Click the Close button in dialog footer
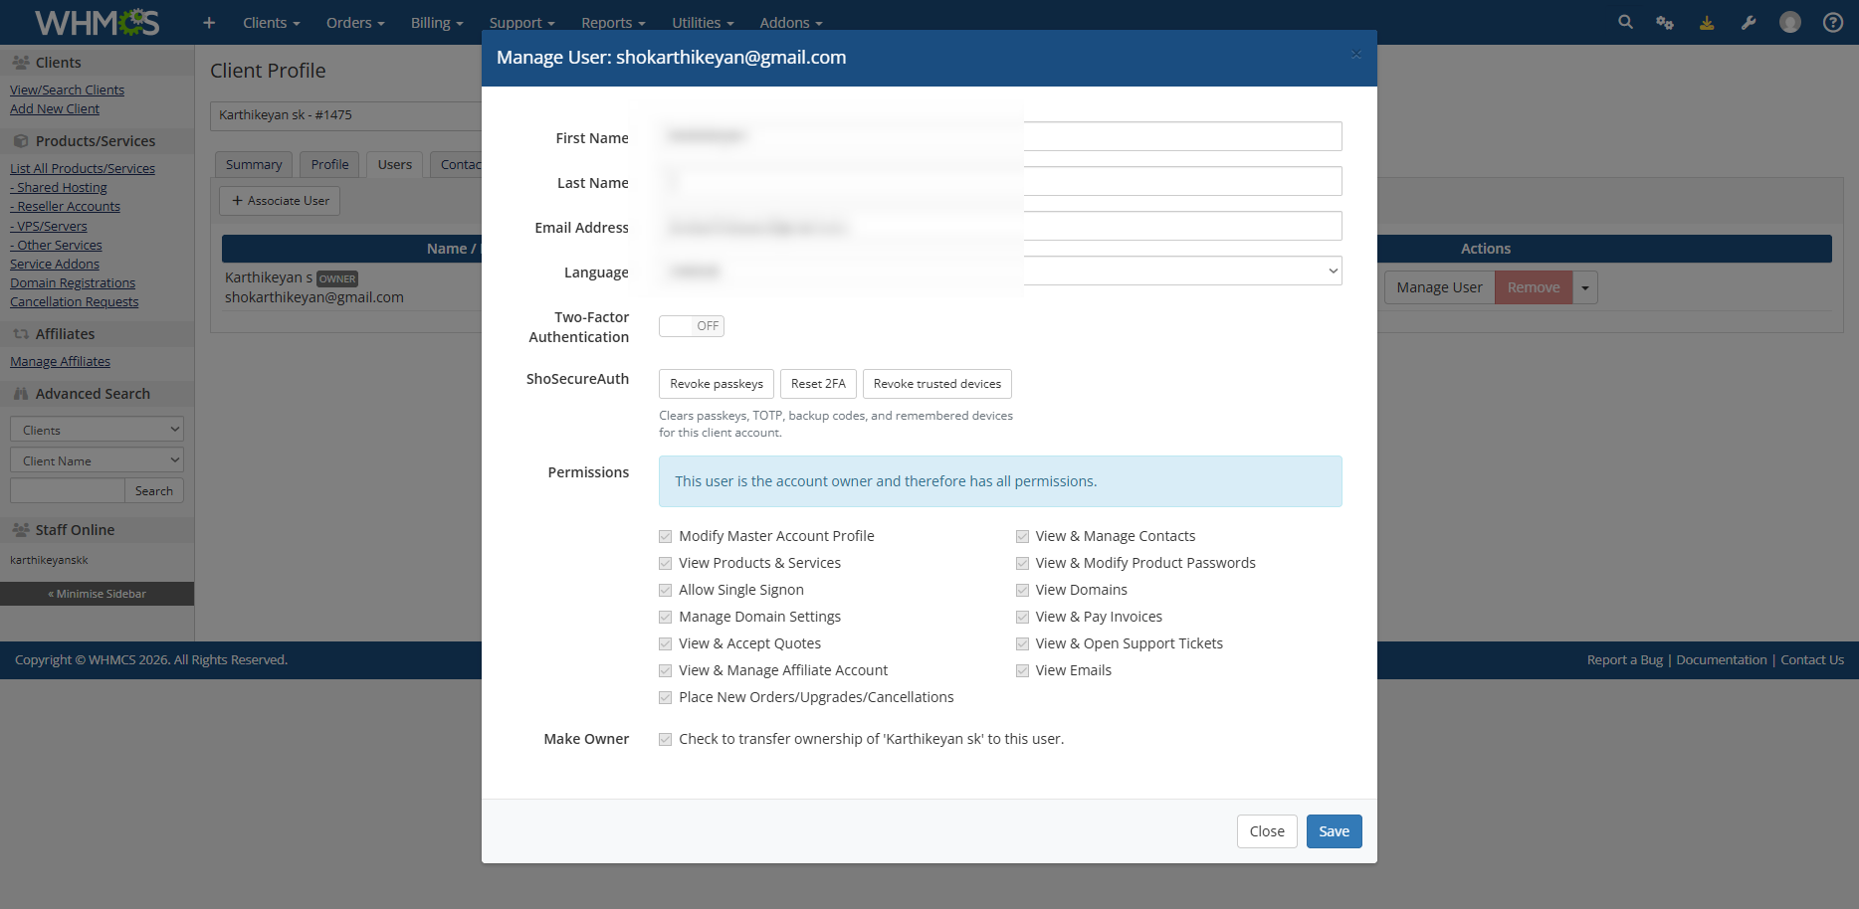 1267,831
